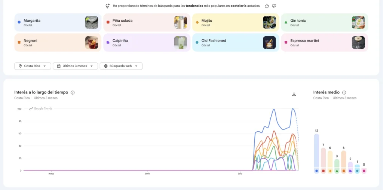Click the sparkle AI icon beside the suggestion text

[107, 6]
